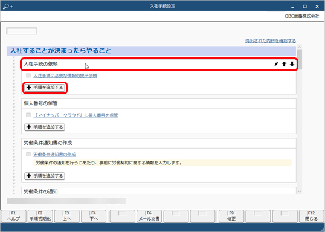Tick the checkbox for マイナンバークラウド に個人番号を保管
This screenshot has width=325, height=232.
click(28, 115)
